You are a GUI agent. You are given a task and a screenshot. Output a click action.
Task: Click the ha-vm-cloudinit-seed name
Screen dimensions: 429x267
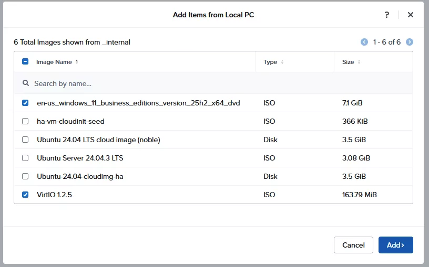[70, 121]
